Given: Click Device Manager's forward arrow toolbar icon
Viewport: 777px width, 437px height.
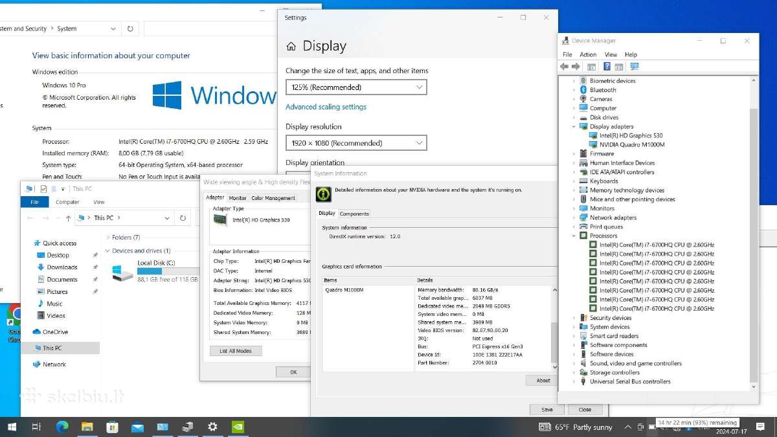Looking at the screenshot, I should click(x=576, y=67).
